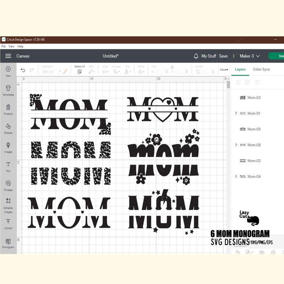Expand the Mom-01 layer group
The height and width of the screenshot is (284, 284).
pos(236,113)
